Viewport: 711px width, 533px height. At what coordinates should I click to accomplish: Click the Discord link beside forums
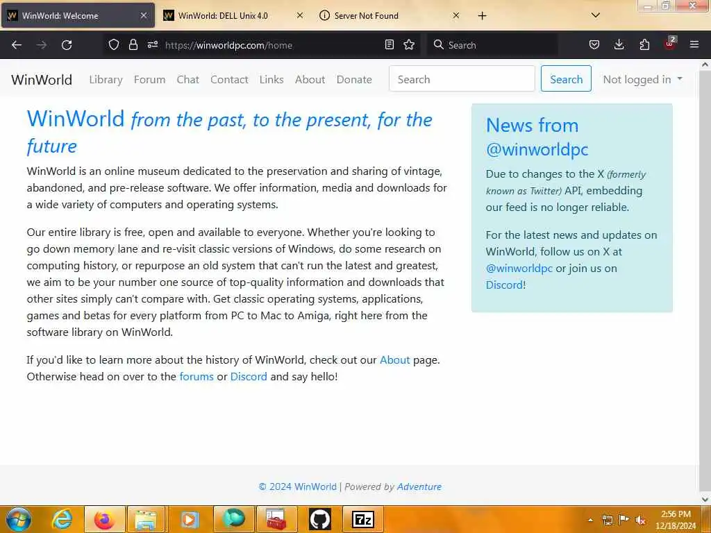[x=249, y=377]
